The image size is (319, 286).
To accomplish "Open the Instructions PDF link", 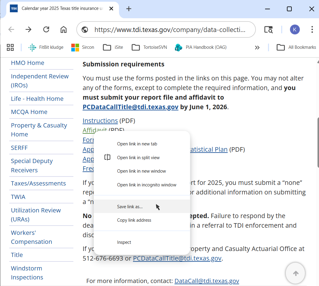I will pyautogui.click(x=100, y=121).
